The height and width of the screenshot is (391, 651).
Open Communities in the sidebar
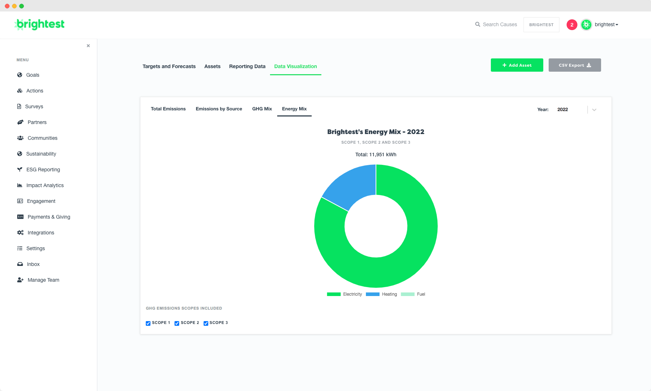pyautogui.click(x=42, y=138)
